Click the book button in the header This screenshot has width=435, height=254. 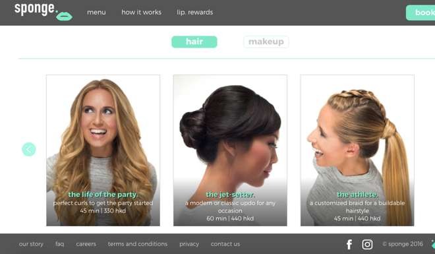pos(420,13)
